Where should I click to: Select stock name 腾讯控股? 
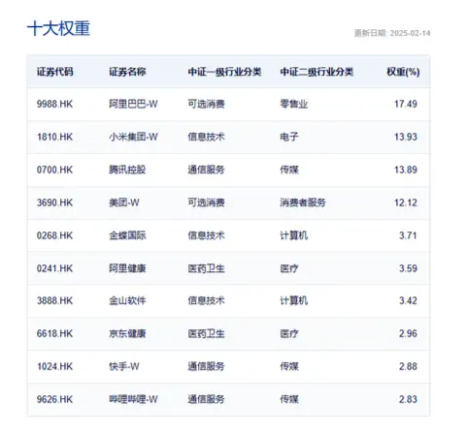(127, 170)
